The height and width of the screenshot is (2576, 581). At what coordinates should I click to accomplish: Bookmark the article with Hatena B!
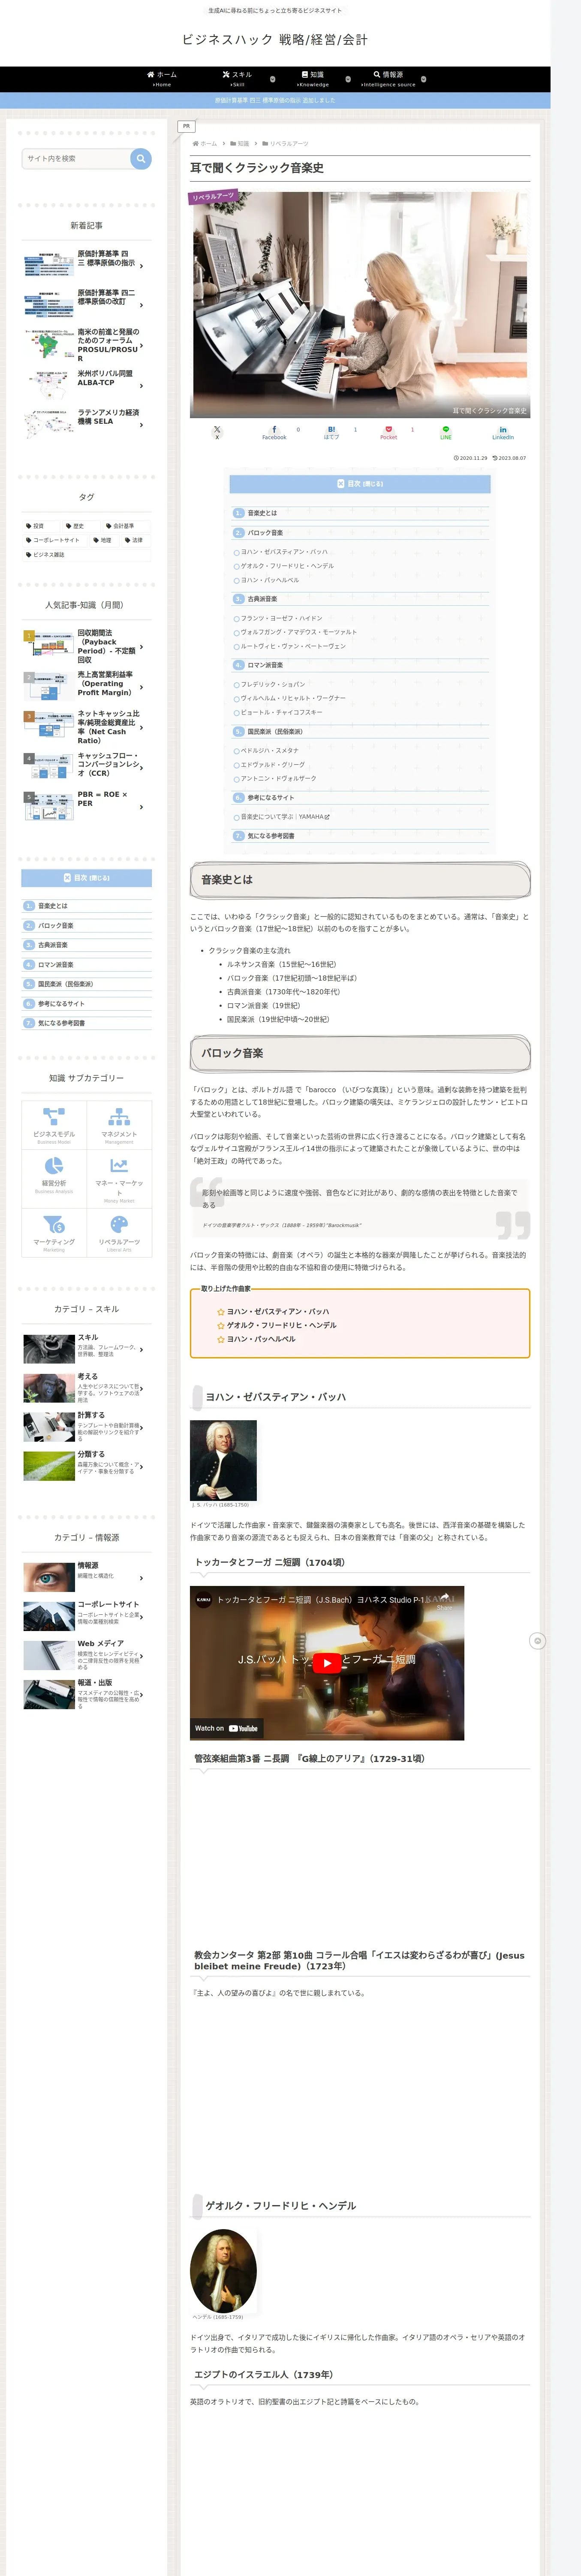point(331,432)
